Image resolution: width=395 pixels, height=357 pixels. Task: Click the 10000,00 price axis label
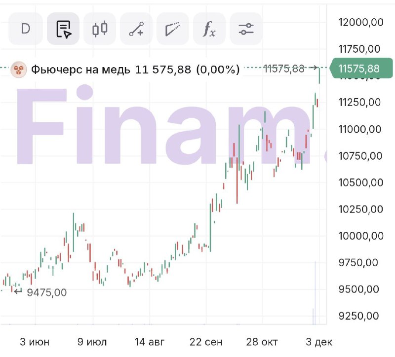pos(361,236)
